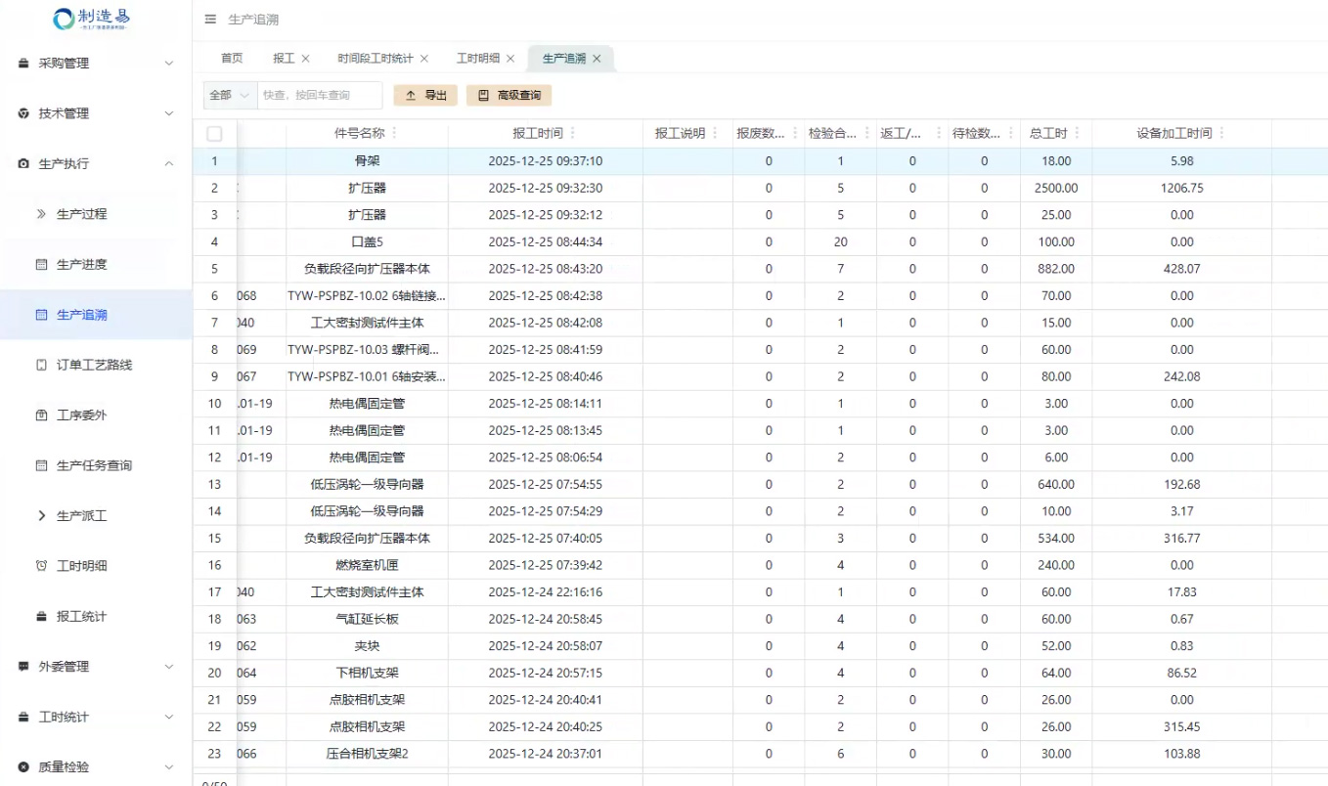Switch to the 首页 tab

click(231, 58)
